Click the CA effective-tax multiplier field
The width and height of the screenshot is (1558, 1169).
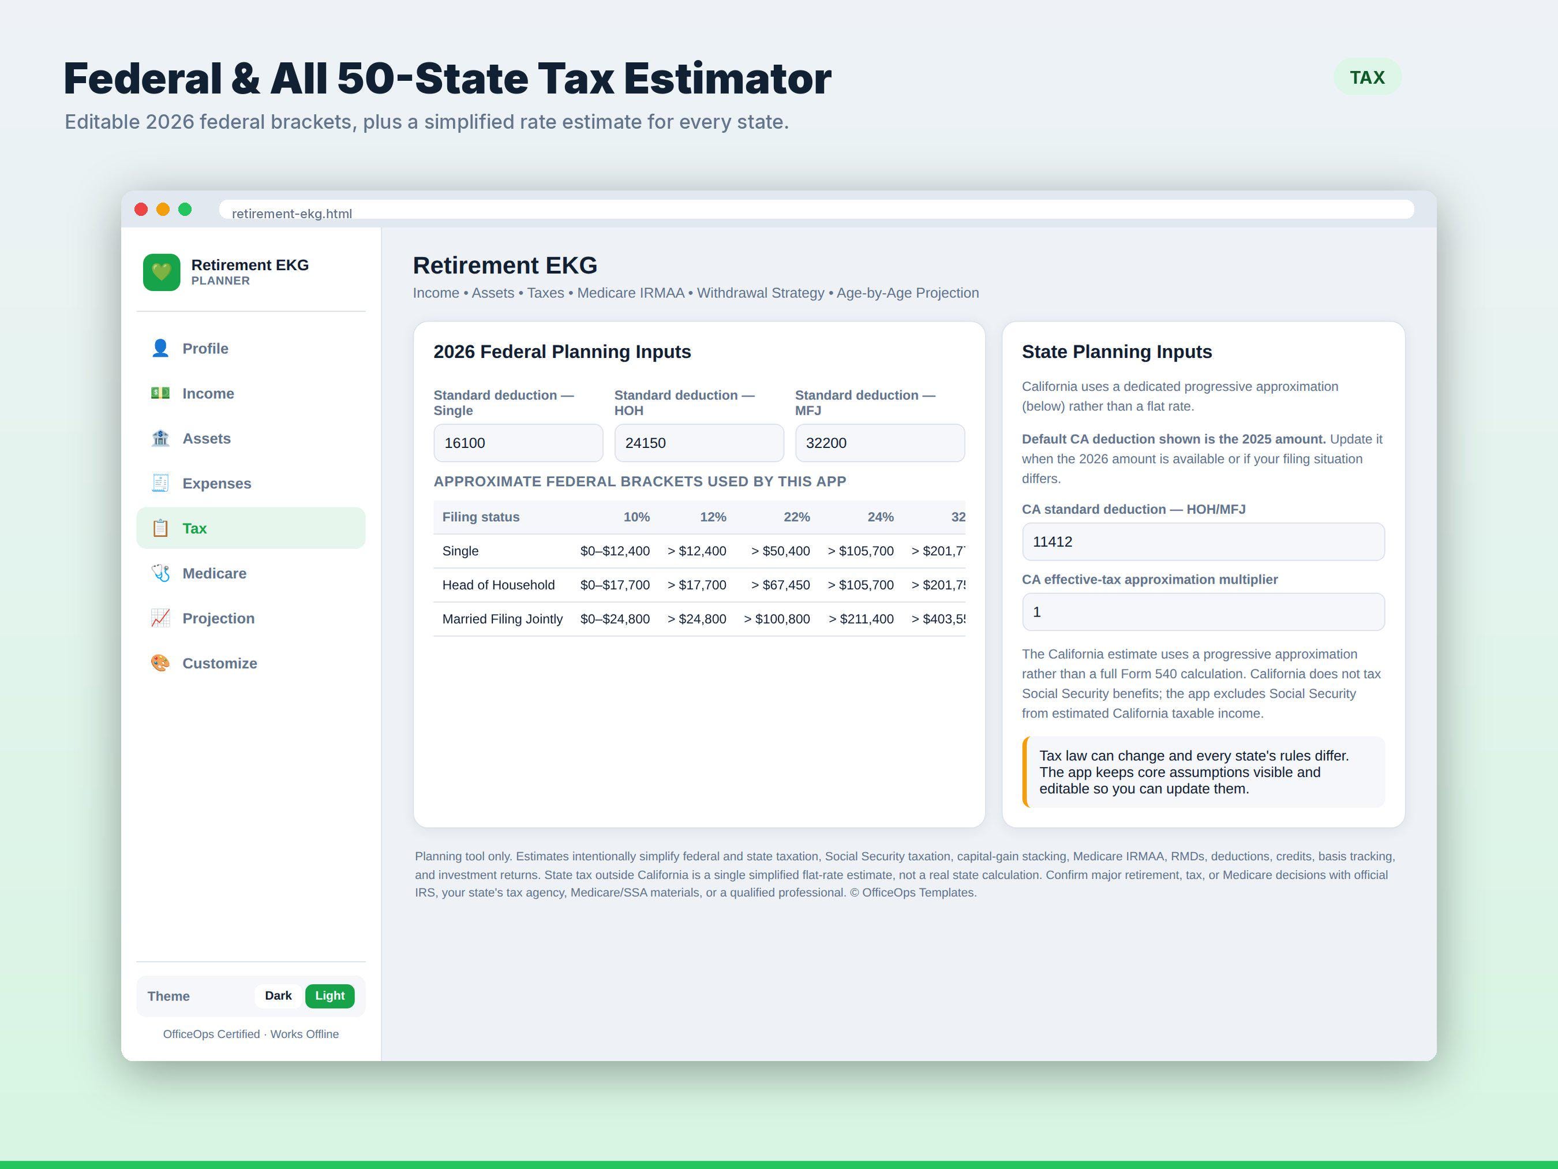[x=1203, y=611]
